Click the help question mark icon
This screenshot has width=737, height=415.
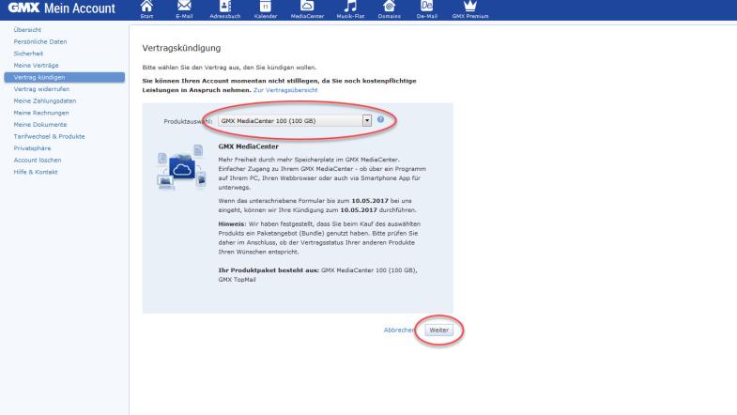(x=381, y=120)
